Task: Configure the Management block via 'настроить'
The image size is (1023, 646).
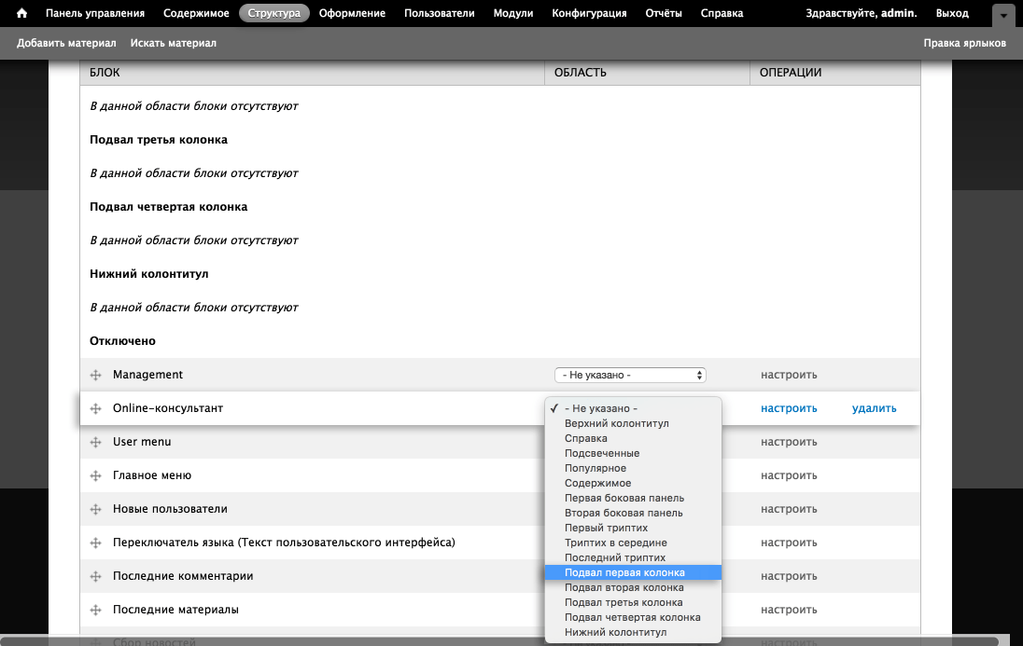Action: click(789, 375)
